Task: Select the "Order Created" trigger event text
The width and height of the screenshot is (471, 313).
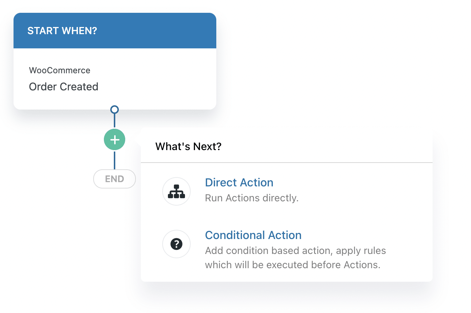Action: point(64,87)
